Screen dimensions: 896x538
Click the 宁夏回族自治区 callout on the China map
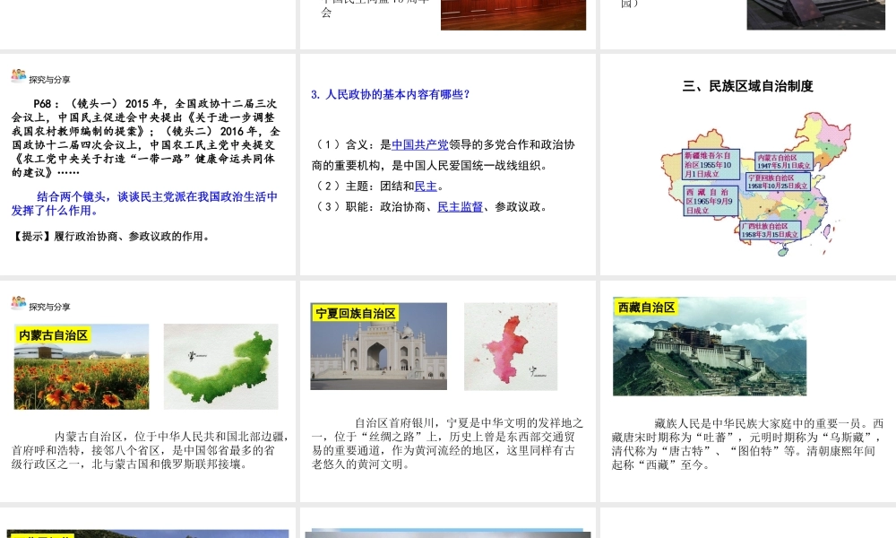[x=778, y=182]
